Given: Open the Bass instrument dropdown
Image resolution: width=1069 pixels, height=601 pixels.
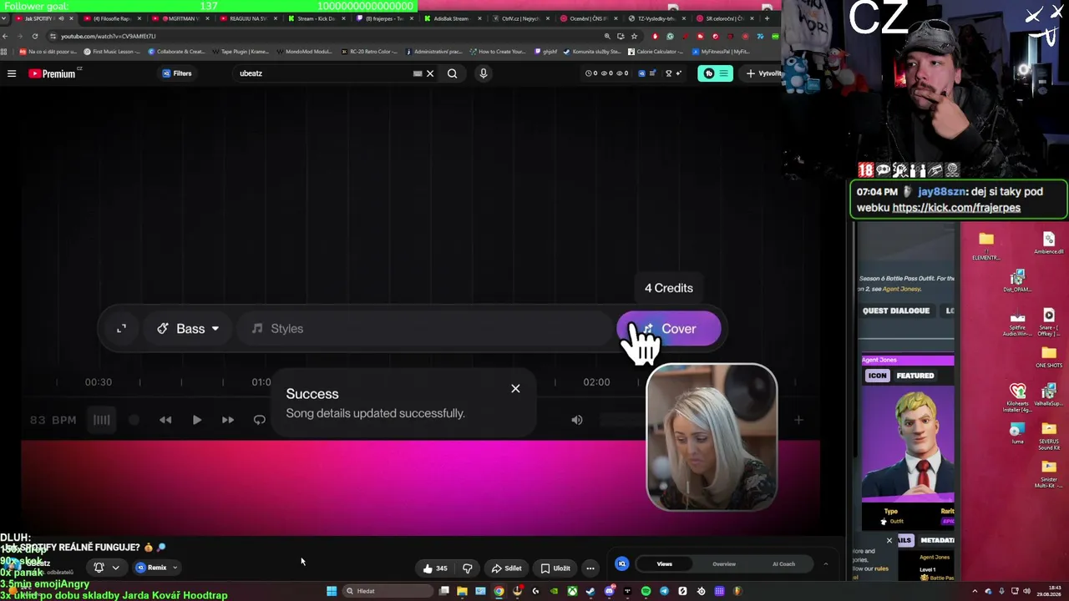Looking at the screenshot, I should (x=188, y=329).
